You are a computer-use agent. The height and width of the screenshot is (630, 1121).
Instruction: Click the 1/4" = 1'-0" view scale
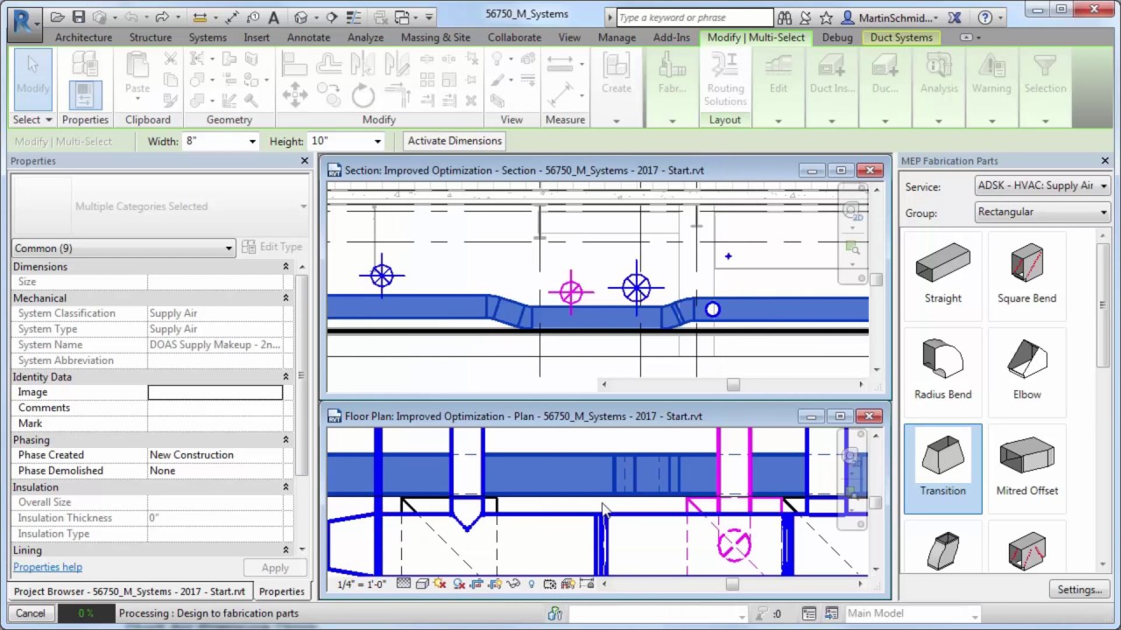coord(362,584)
